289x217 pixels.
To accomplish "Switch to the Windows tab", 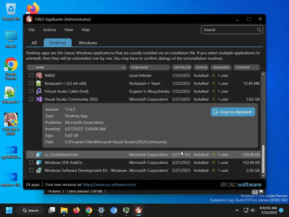I will tap(88, 43).
